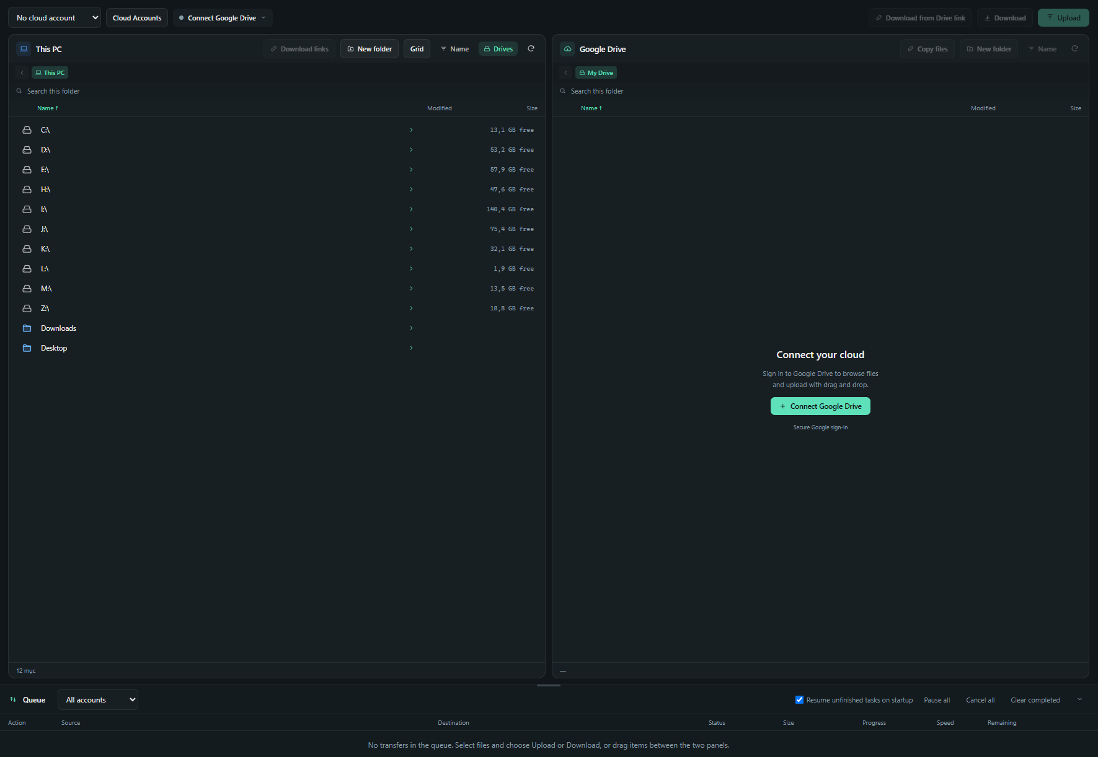Image resolution: width=1098 pixels, height=757 pixels.
Task: Click the Queue transfer arrows icon
Action: pyautogui.click(x=13, y=699)
